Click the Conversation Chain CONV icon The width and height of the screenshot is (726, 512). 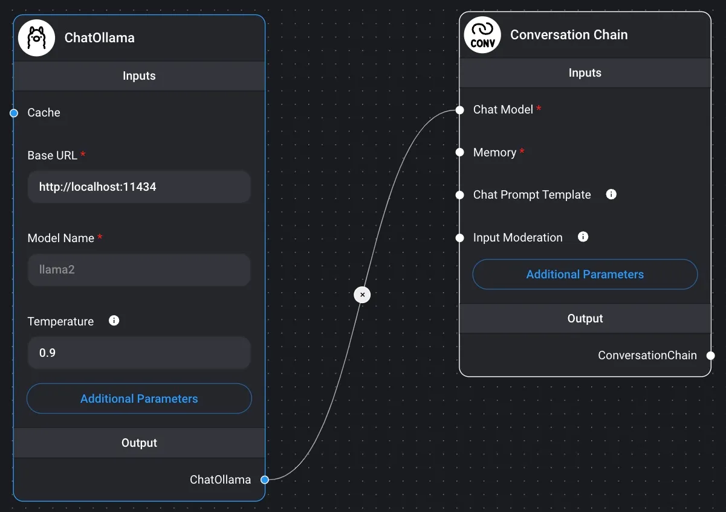[x=482, y=35]
